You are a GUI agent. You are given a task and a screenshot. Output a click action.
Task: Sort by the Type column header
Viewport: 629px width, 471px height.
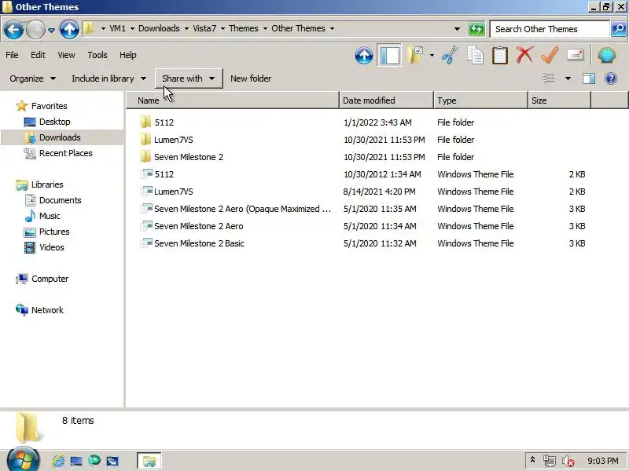pyautogui.click(x=480, y=100)
